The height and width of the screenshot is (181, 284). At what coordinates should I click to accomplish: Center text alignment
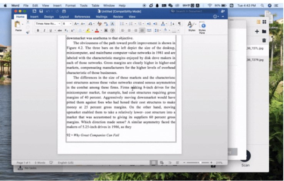129,30
